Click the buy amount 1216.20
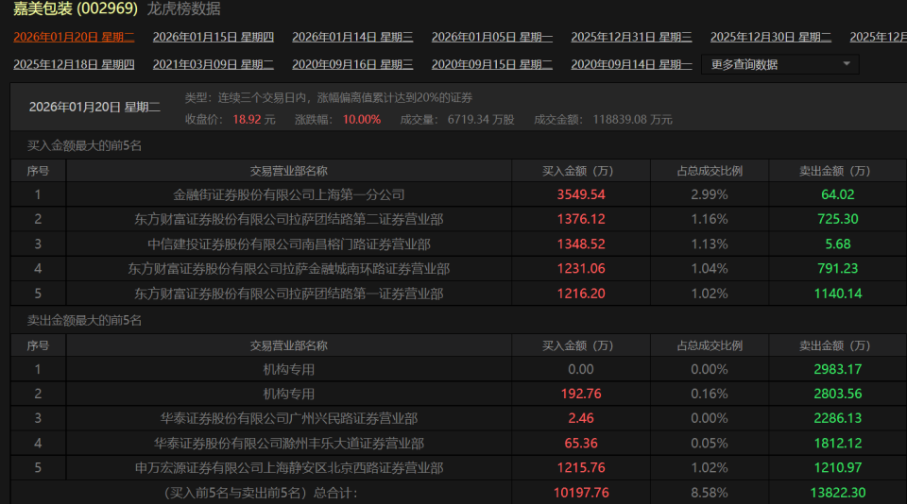The width and height of the screenshot is (907, 504). coord(581,294)
